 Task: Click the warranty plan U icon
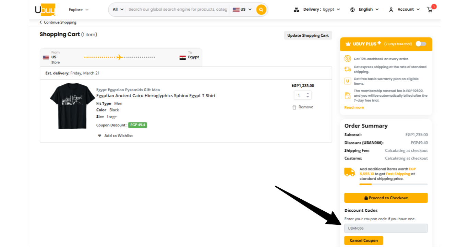pyautogui.click(x=348, y=81)
